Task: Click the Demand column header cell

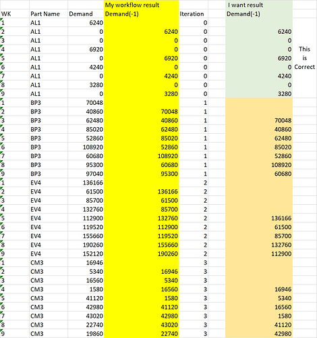Action: 86,14
